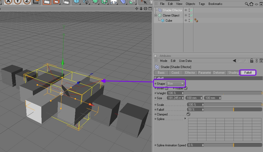Collapse the Cloner Object tree node
This screenshot has height=152, width=263.
(156, 15)
